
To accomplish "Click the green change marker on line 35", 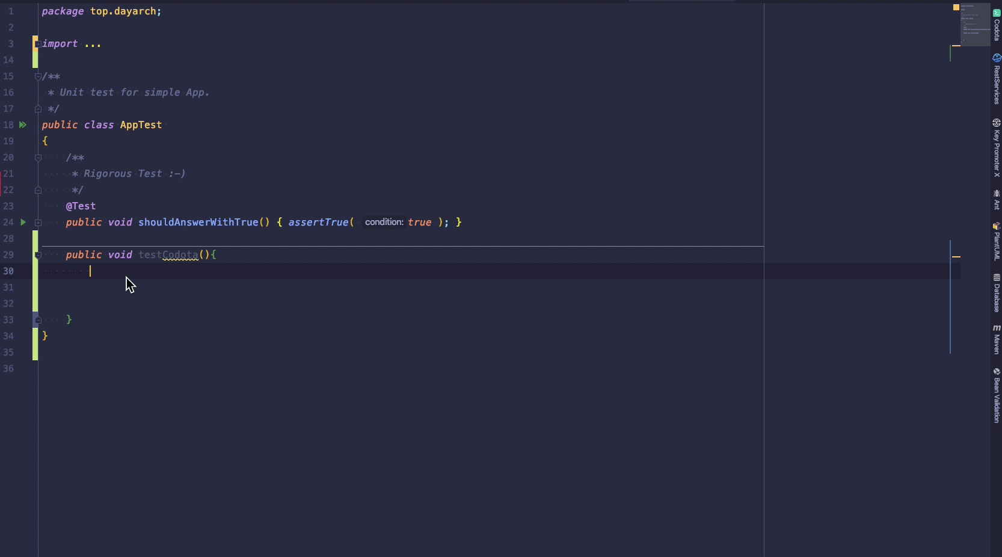I will 35,352.
